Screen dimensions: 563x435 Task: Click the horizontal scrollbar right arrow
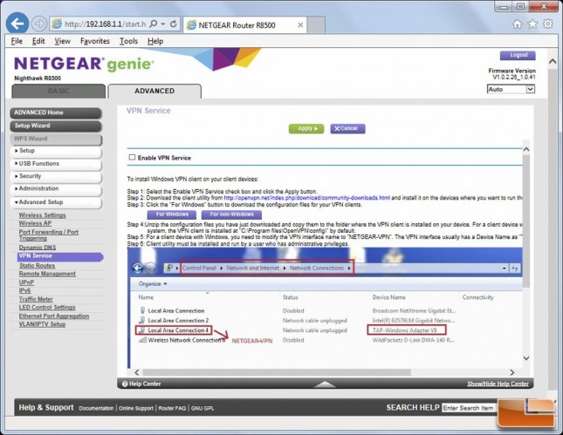pyautogui.click(x=512, y=372)
